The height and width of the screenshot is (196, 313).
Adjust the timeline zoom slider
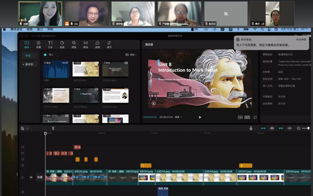[306, 128]
